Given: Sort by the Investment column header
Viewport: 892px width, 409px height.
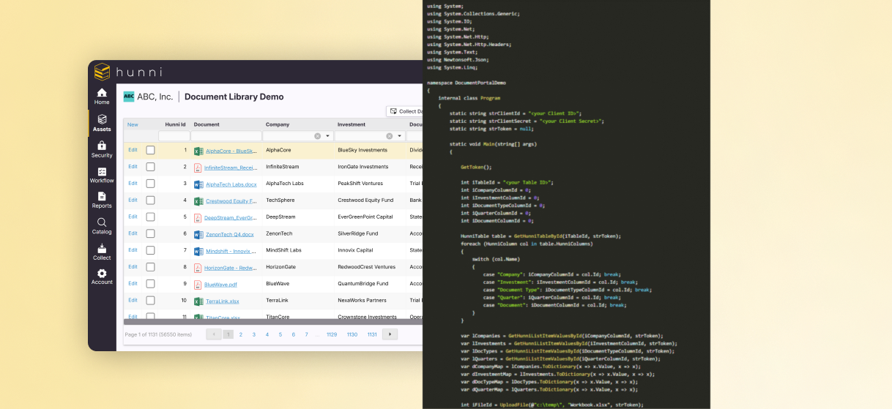Looking at the screenshot, I should (352, 124).
